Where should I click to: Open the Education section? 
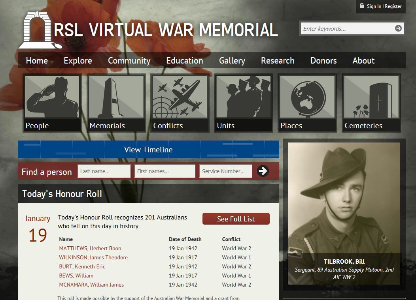184,60
